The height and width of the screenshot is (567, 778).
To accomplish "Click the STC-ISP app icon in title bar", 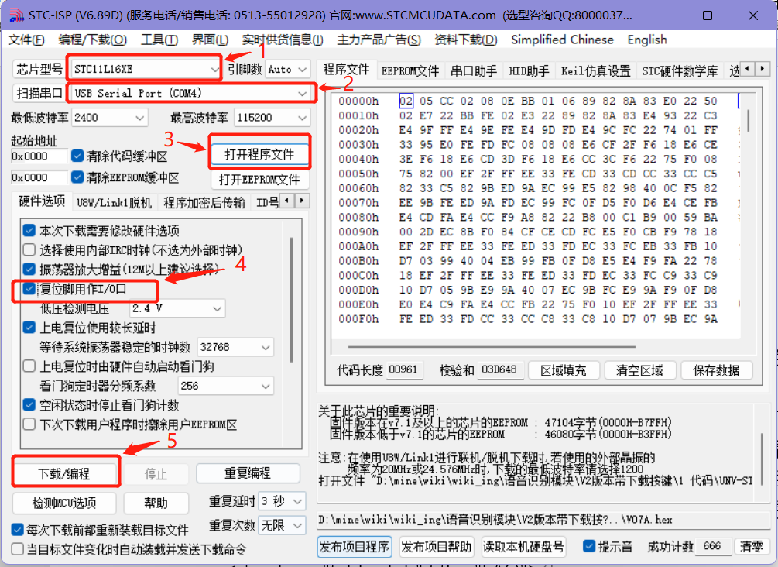I will coord(15,15).
